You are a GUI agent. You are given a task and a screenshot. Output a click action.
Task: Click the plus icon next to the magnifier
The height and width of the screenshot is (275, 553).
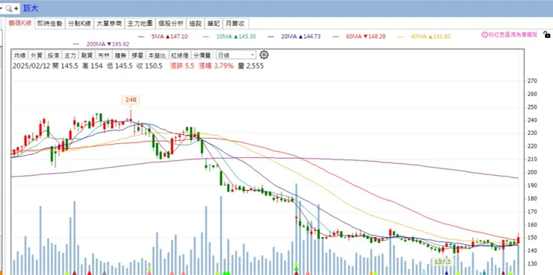click(x=16, y=9)
